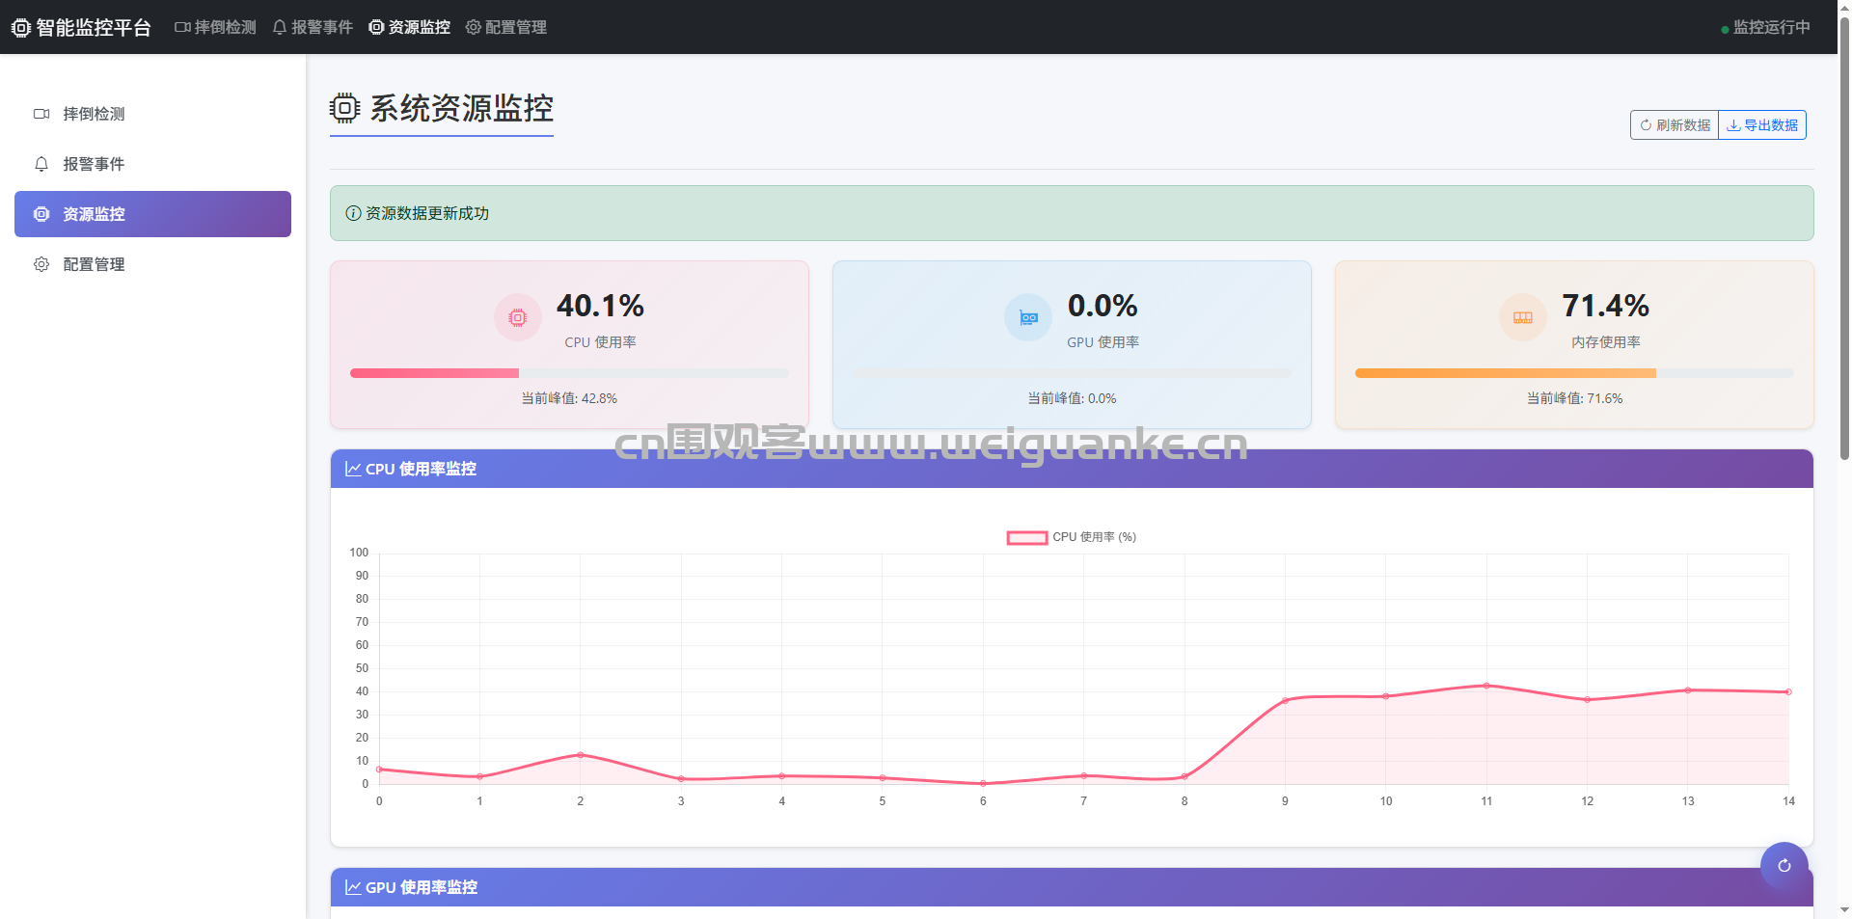This screenshot has width=1852, height=919.
Task: Click the smart monitoring platform logo icon
Action: [x=20, y=28]
